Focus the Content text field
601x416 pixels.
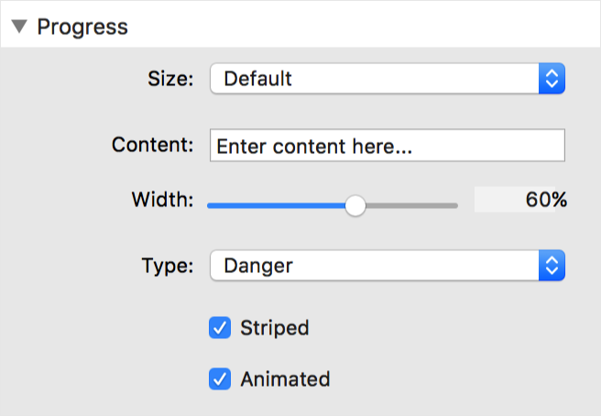coord(388,146)
